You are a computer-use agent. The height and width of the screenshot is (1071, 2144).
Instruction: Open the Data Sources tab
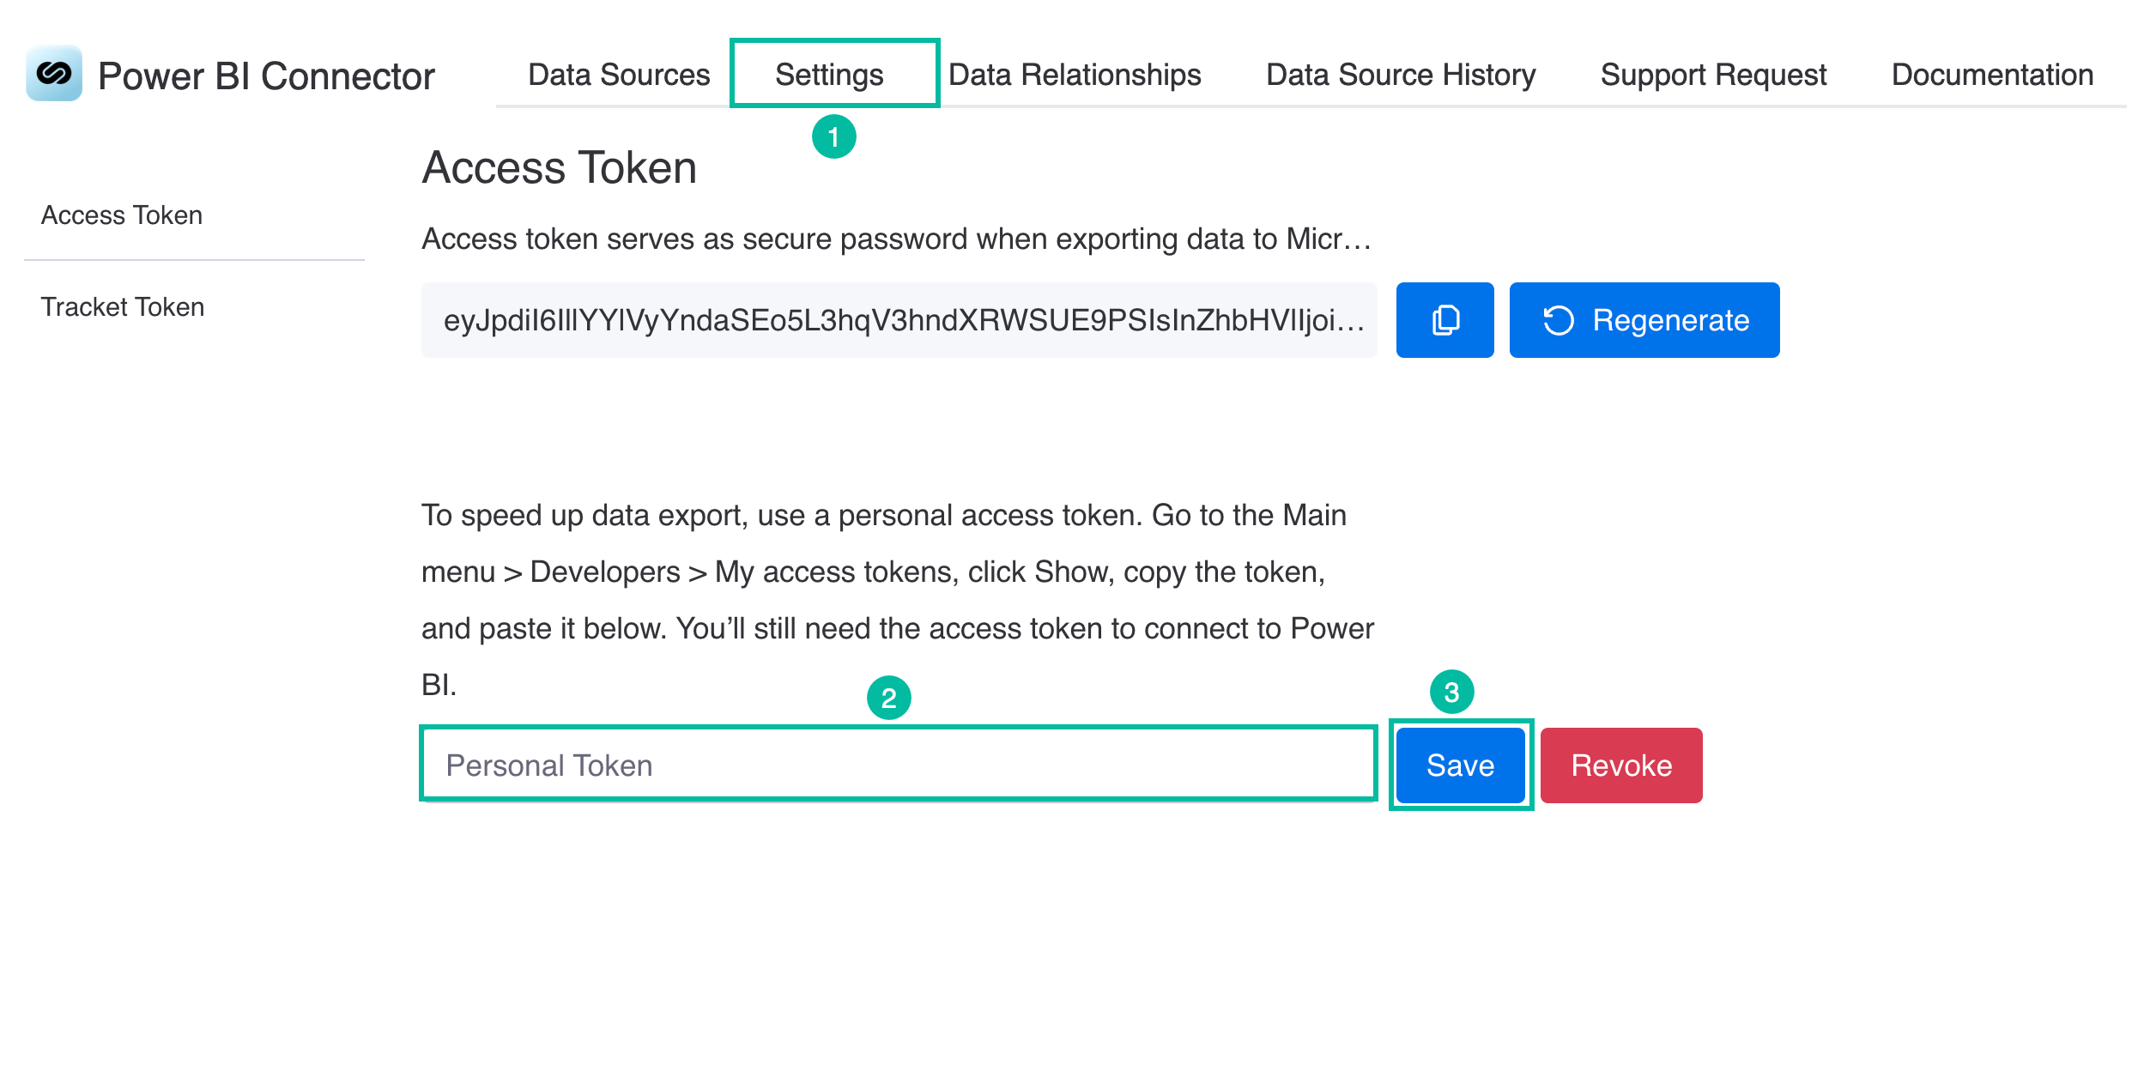pos(619,75)
